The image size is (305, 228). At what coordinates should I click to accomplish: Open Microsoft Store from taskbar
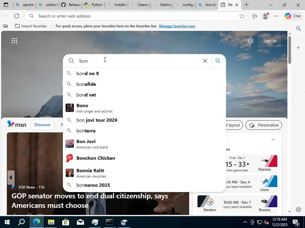click(x=66, y=222)
